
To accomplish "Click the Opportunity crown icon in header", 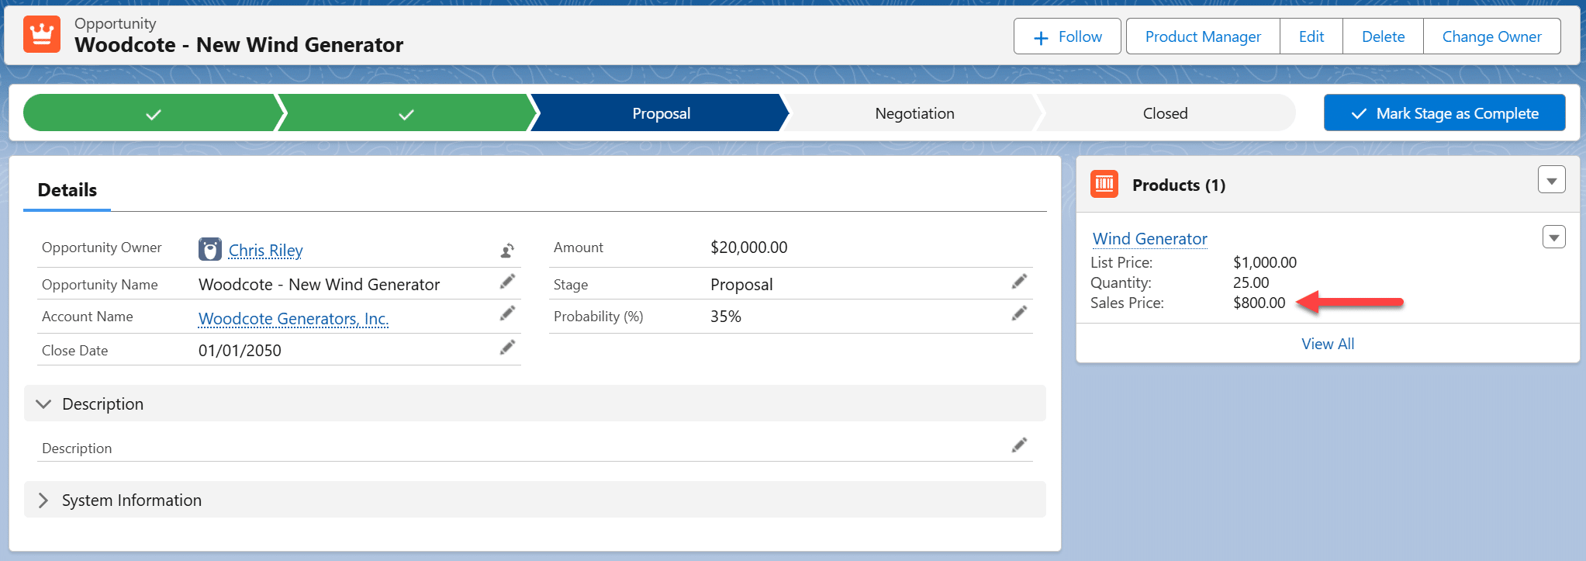I will (42, 35).
